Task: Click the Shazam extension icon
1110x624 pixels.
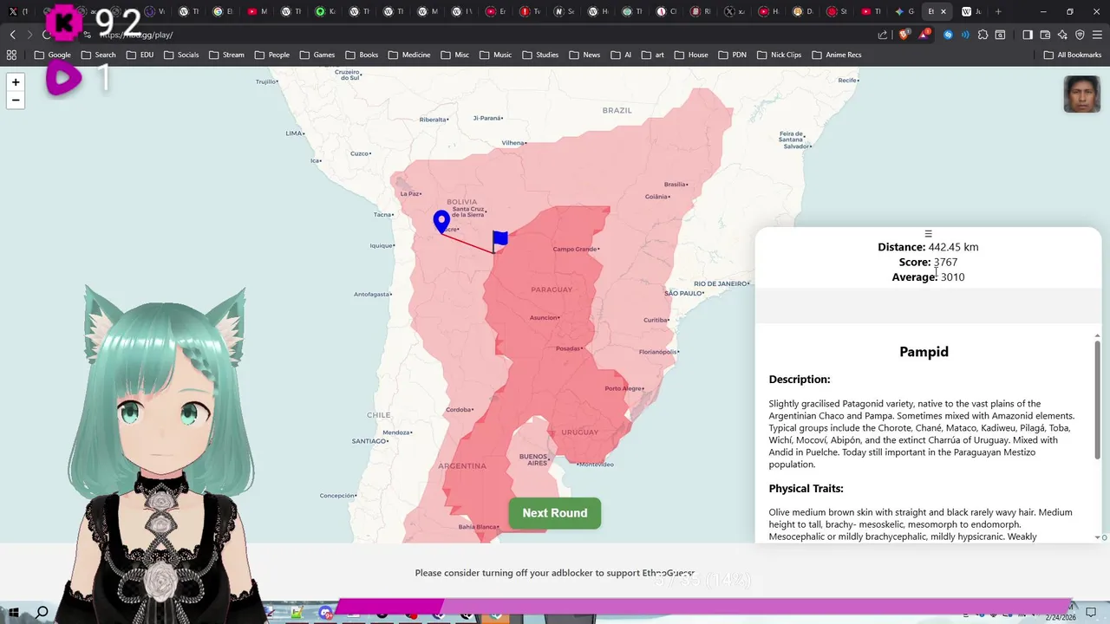Action: 948,35
